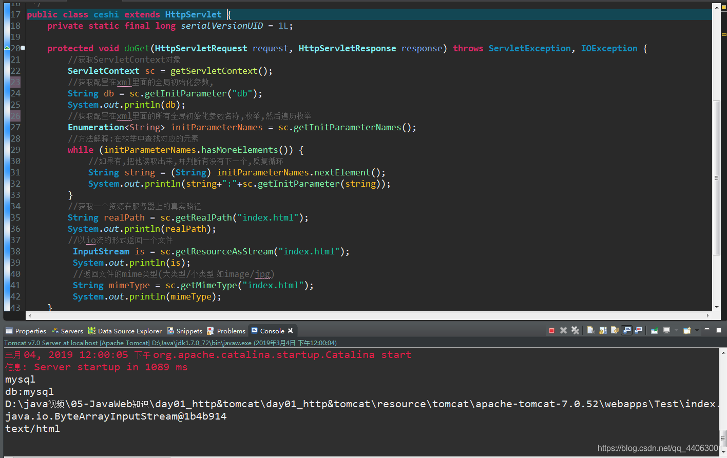The height and width of the screenshot is (458, 727).
Task: Click 'HttpServlet' in class declaration
Action: 194,14
